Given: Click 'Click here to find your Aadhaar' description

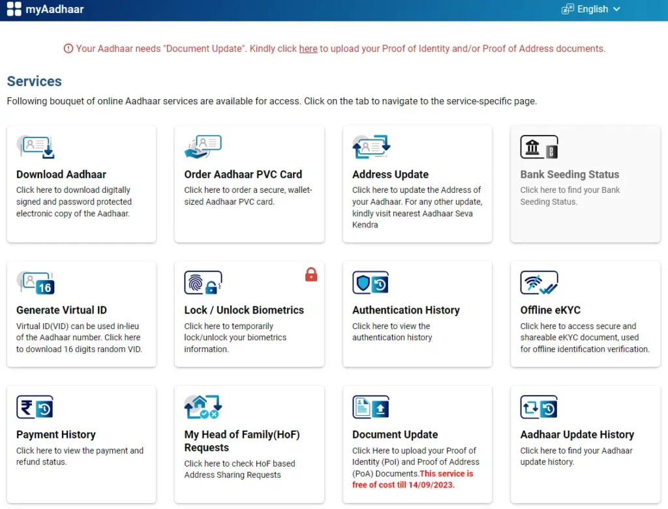Looking at the screenshot, I should pyautogui.click(x=576, y=456).
